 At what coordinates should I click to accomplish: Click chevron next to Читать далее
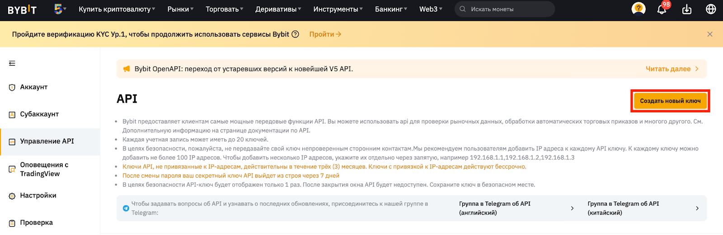(697, 69)
